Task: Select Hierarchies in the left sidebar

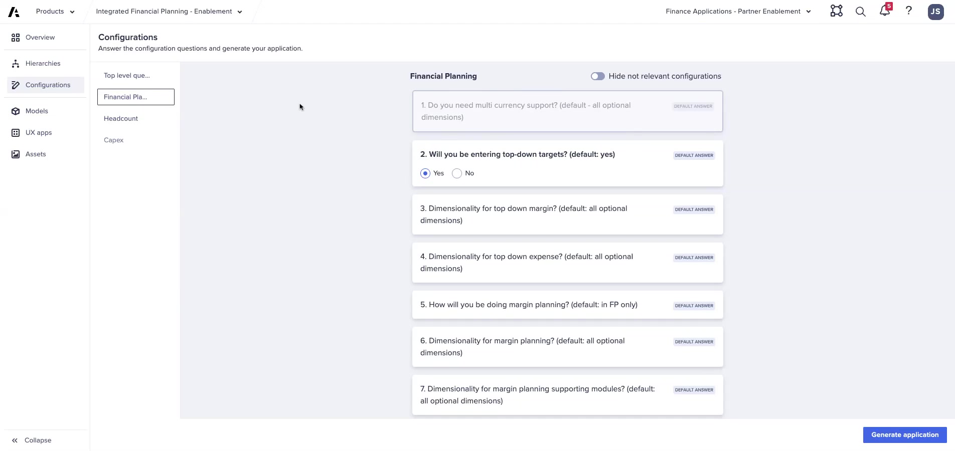Action: click(x=43, y=63)
